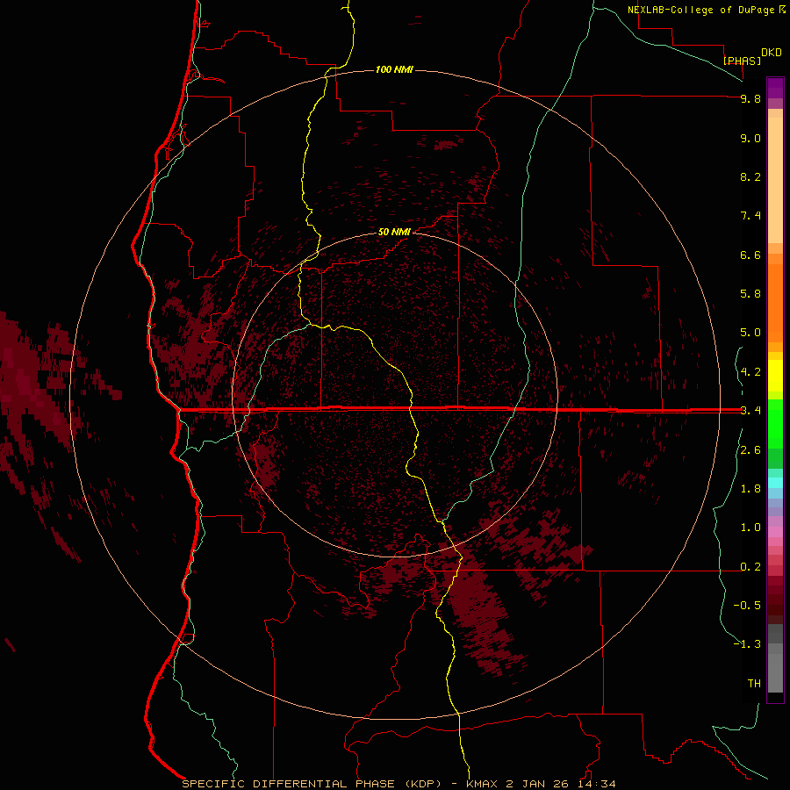Click the -0.5 scale value
This screenshot has height=790, width=790.
[747, 605]
